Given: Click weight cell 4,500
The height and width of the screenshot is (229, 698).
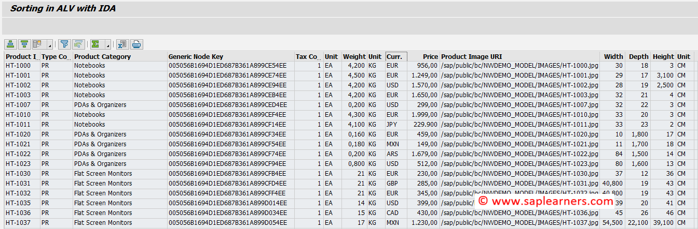Looking at the screenshot, I should (x=354, y=75).
